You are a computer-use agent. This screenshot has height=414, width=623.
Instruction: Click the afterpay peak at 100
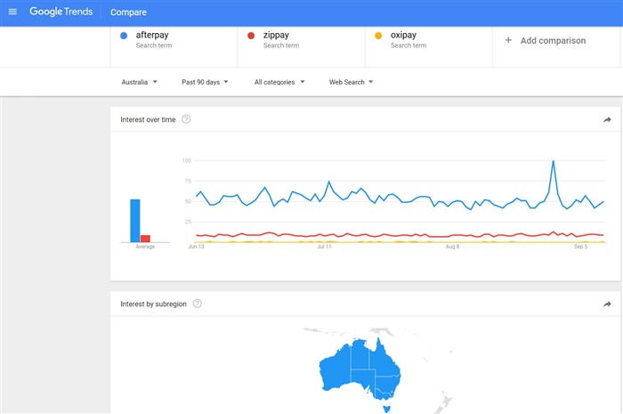[553, 161]
